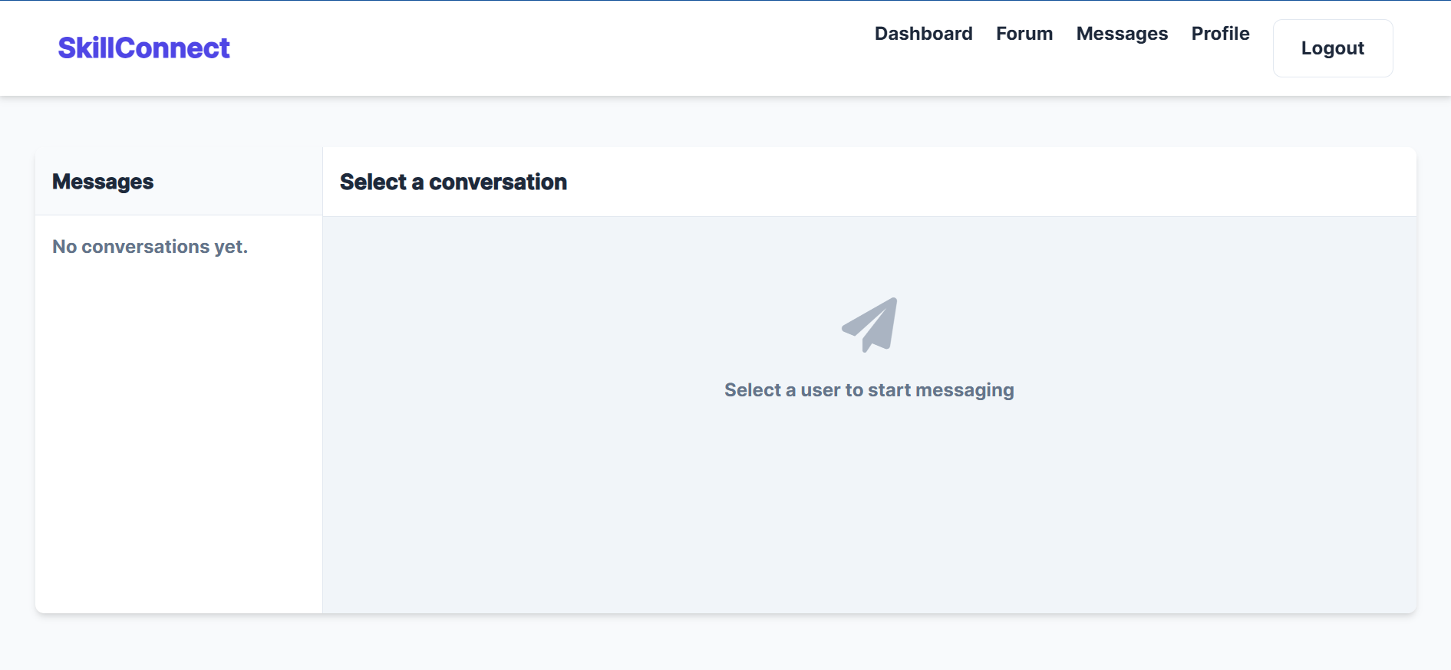Image resolution: width=1451 pixels, height=670 pixels.
Task: Click empty chat area above the paper plane
Action: coord(869,253)
